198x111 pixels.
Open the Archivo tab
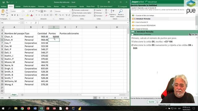pyautogui.click(x=4, y=6)
